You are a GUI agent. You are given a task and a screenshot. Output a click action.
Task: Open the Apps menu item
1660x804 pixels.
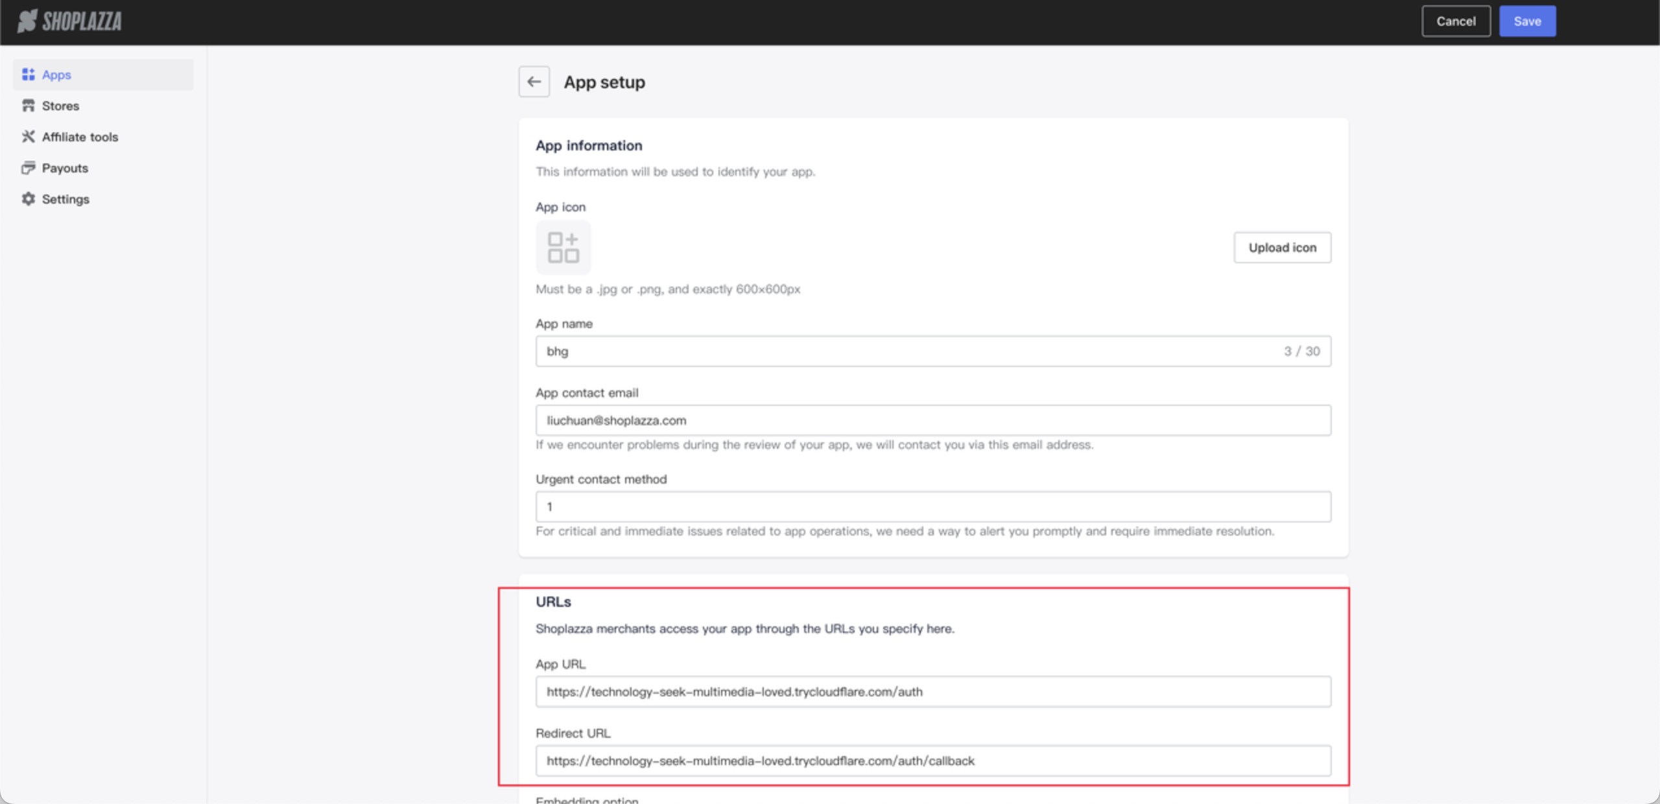(x=56, y=75)
